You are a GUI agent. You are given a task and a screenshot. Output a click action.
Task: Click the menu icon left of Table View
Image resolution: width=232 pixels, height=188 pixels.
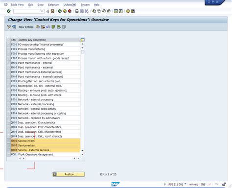(6, 4)
